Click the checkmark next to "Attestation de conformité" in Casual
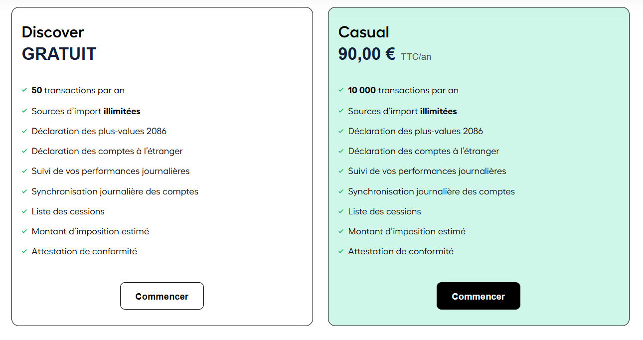Image resolution: width=643 pixels, height=340 pixels. [340, 251]
